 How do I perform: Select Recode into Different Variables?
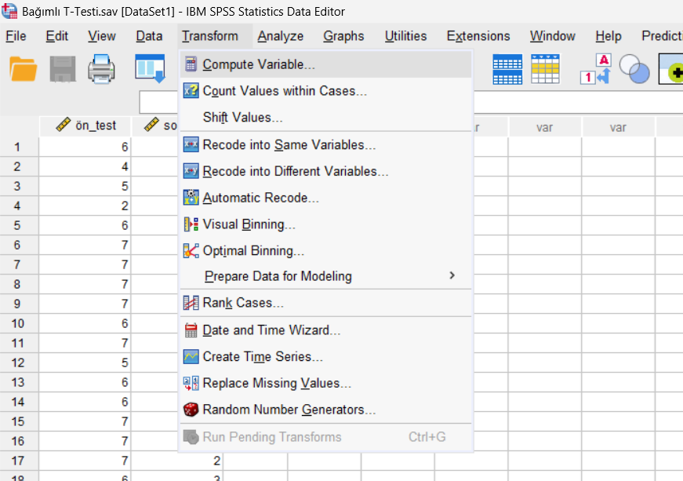295,171
